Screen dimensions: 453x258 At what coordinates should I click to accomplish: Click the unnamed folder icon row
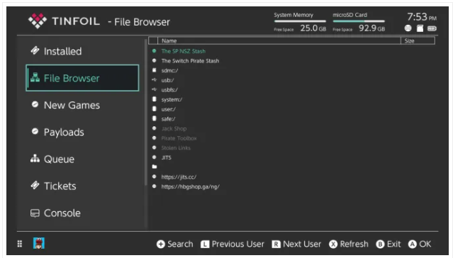(x=155, y=167)
